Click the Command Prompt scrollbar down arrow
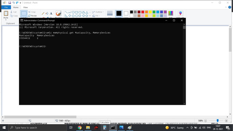This screenshot has height=131, width=233. coord(184,103)
